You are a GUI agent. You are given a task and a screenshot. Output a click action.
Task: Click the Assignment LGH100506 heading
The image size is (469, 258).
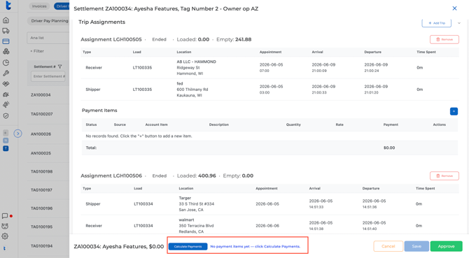(x=111, y=176)
